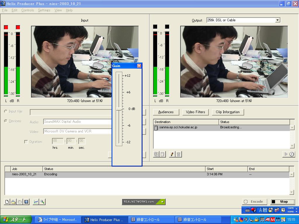
Task: Click the Stop button
Action: (x=283, y=202)
